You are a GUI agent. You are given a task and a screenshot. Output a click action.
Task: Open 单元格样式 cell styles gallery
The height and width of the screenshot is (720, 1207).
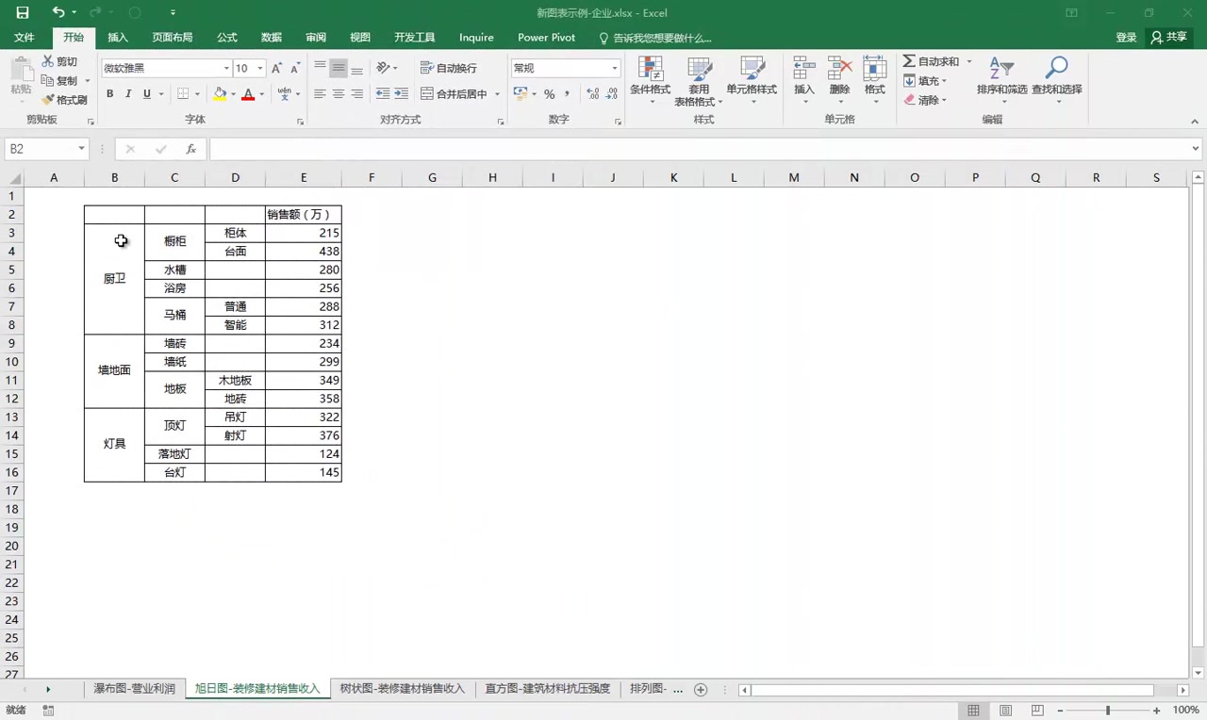752,80
